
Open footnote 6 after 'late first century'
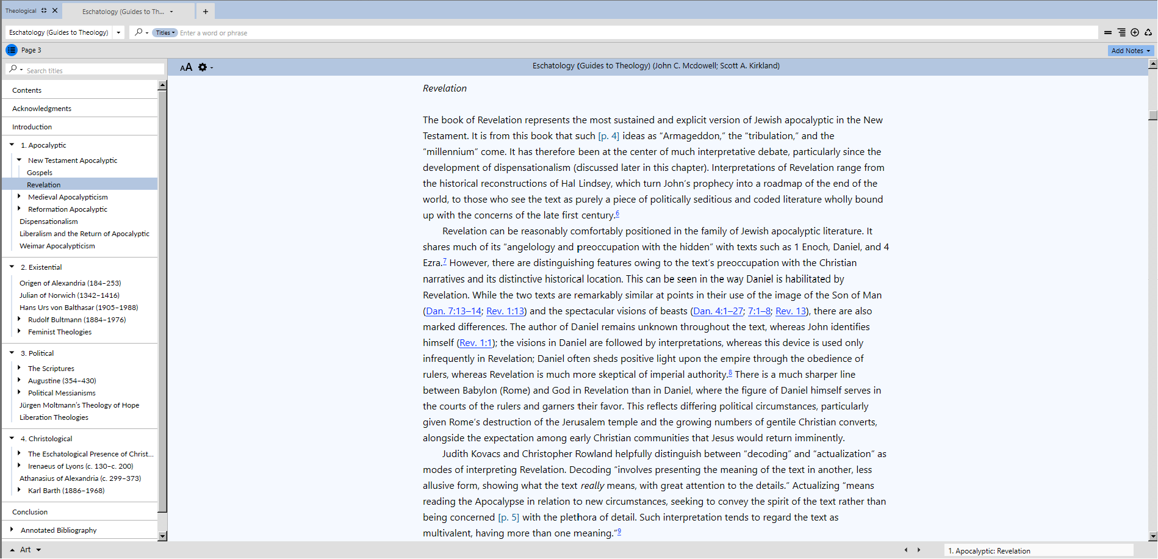617,214
